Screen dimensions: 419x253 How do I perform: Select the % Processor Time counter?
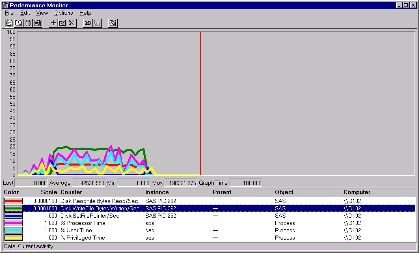point(83,223)
